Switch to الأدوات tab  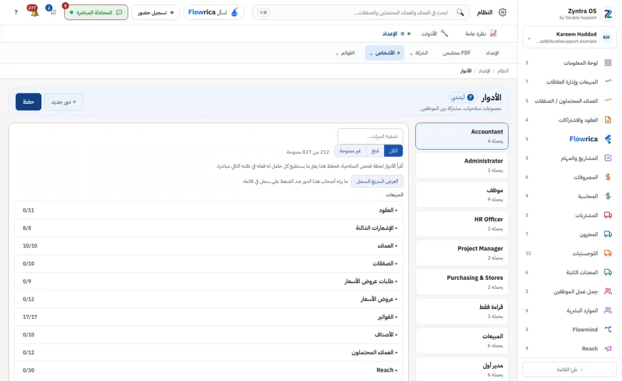pos(435,34)
